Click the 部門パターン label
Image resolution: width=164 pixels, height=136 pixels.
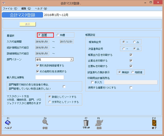14,59
